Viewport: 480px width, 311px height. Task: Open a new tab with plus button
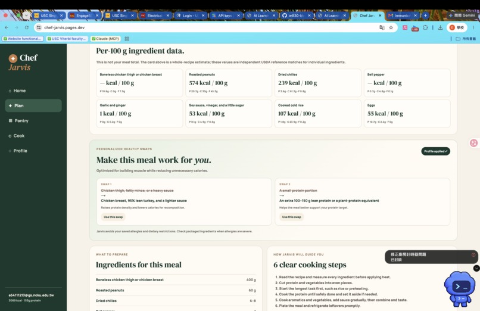pos(425,15)
